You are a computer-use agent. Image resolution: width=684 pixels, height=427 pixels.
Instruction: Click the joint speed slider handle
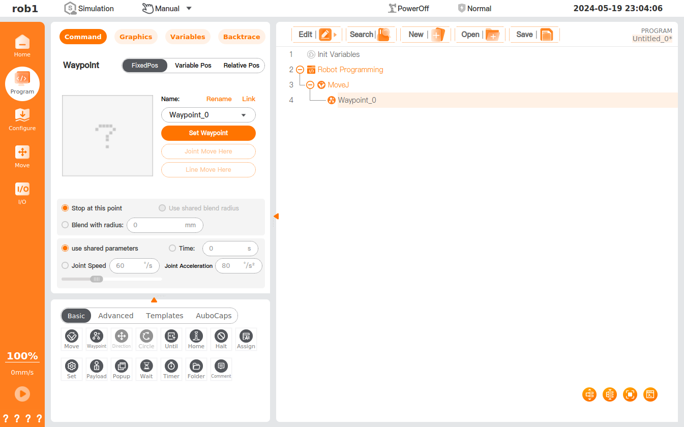click(x=97, y=279)
